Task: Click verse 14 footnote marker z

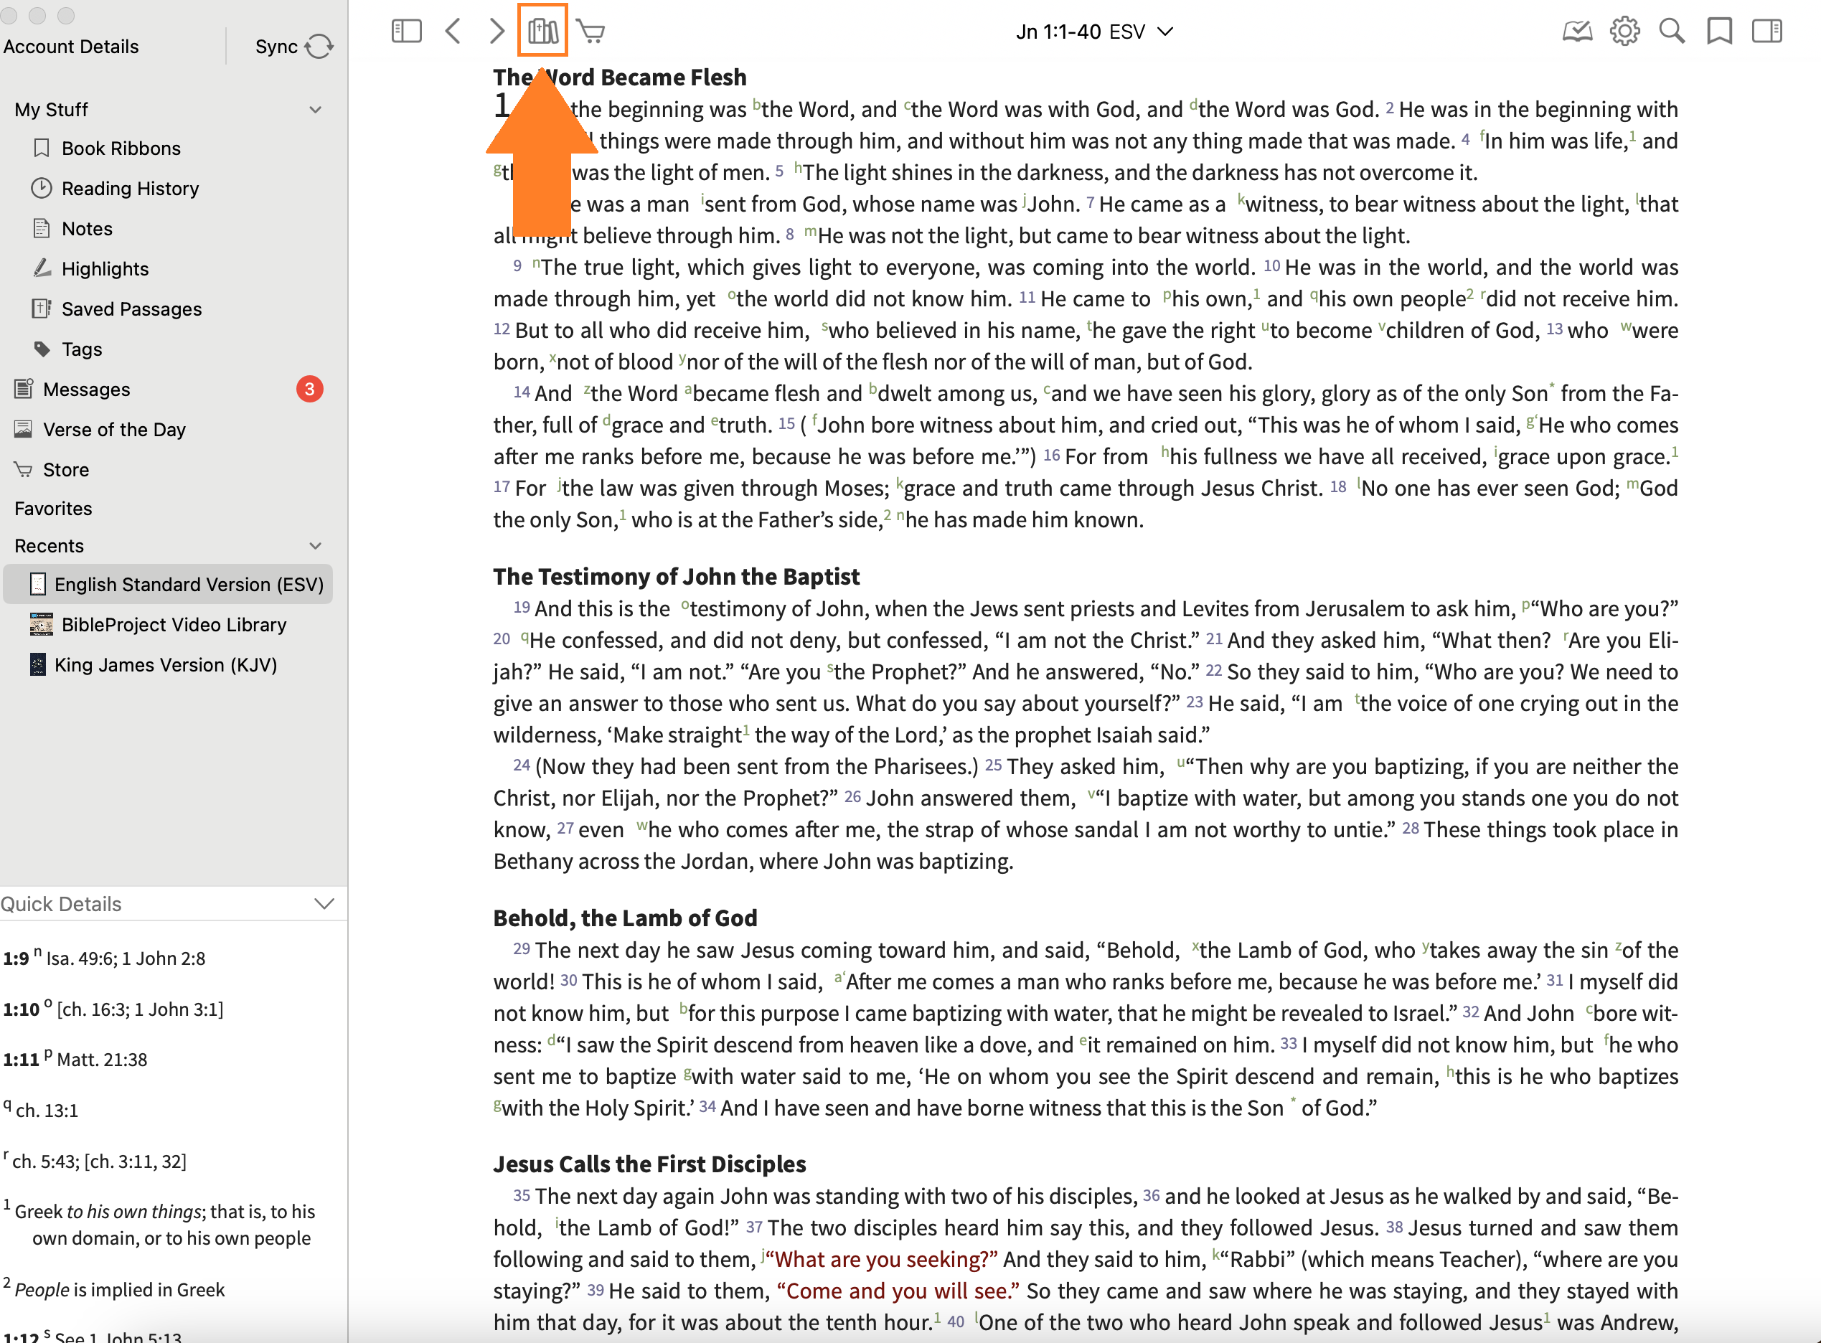Action: click(587, 390)
